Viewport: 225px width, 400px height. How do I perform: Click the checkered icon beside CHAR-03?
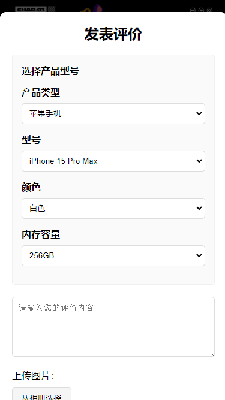(x=52, y=9)
